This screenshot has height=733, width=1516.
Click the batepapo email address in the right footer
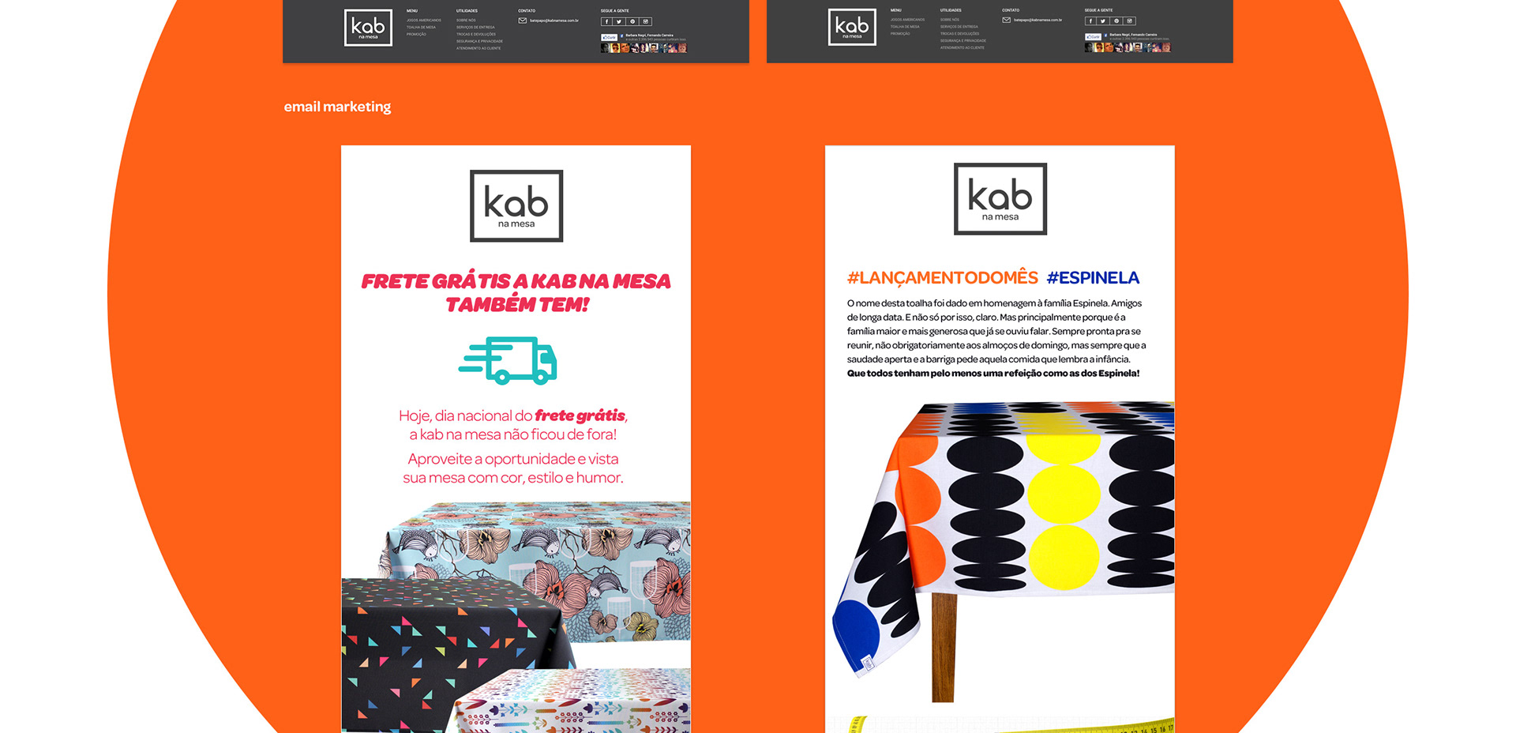tap(1038, 20)
